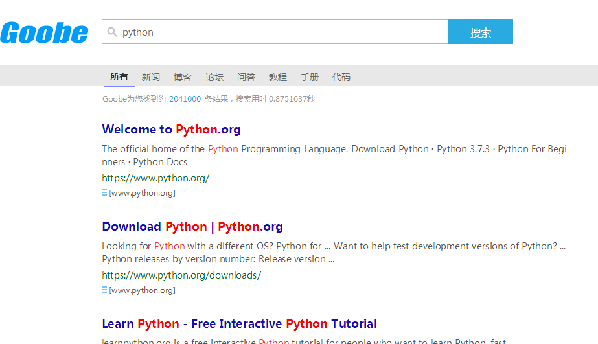
Task: Click the magnifier icon in search box
Action: coord(112,32)
